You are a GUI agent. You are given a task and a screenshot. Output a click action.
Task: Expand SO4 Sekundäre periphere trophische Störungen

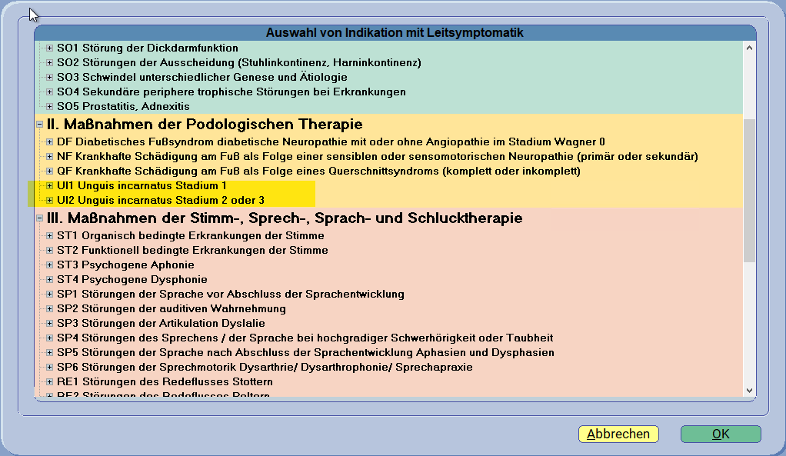click(48, 92)
